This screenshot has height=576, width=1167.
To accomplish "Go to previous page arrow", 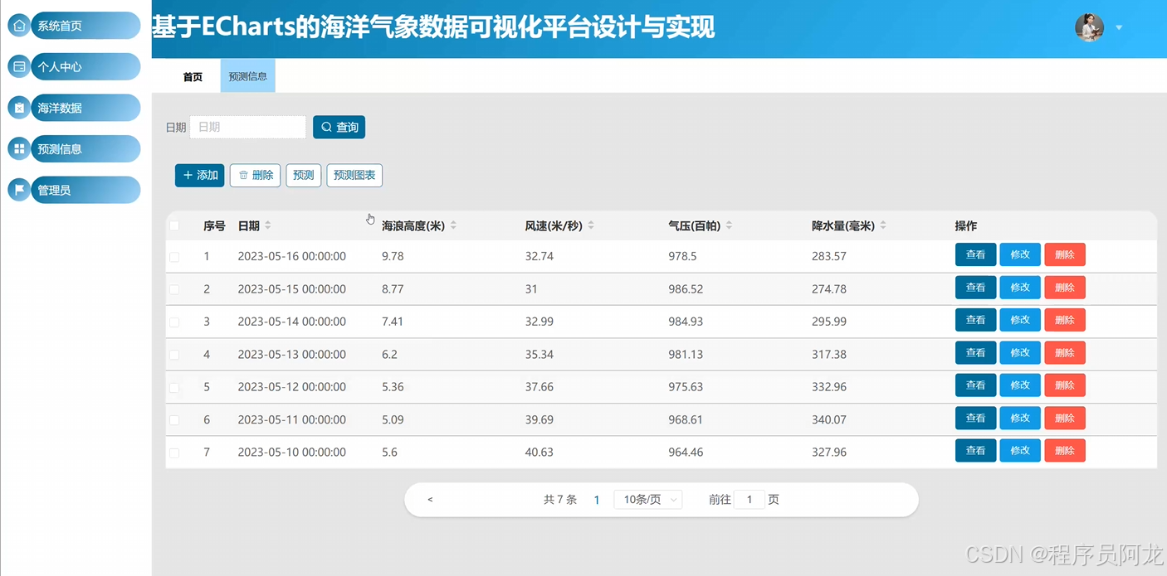I will coord(430,500).
